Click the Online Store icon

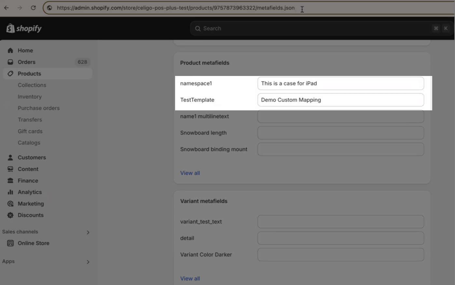click(x=10, y=243)
